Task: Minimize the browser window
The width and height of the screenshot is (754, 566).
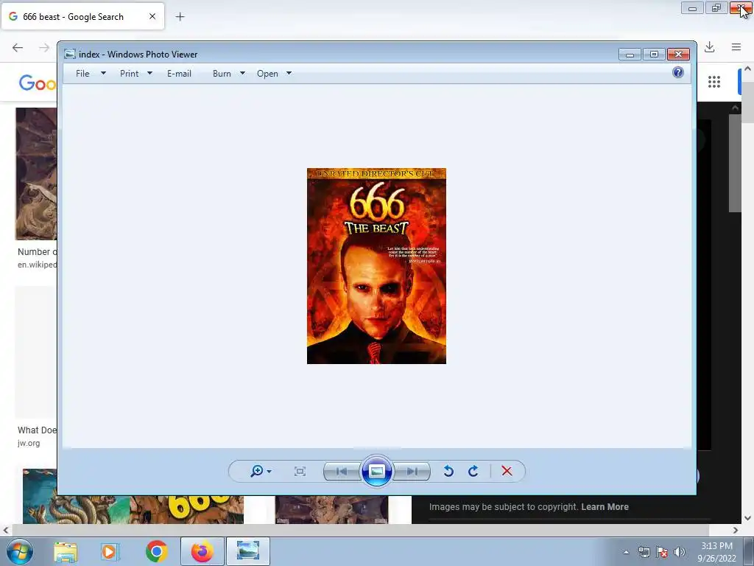Action: point(692,7)
